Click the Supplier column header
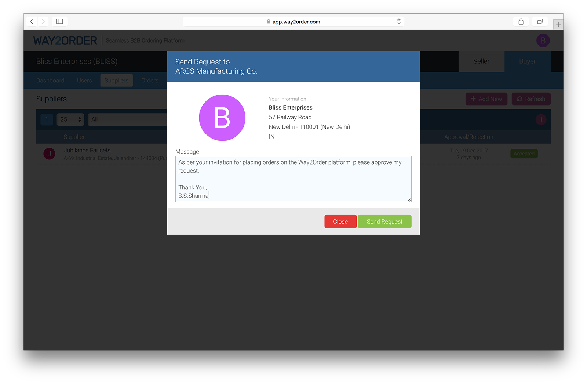The image size is (587, 384). (x=74, y=137)
